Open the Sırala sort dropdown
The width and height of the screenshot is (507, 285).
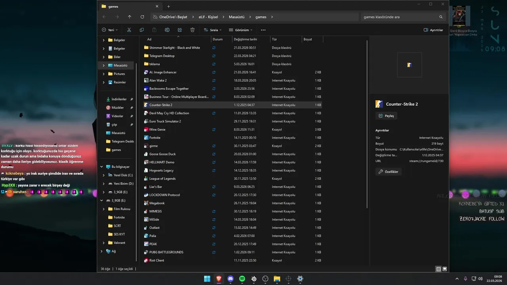(x=213, y=30)
